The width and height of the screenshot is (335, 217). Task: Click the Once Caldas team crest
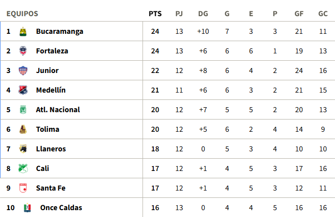27,208
